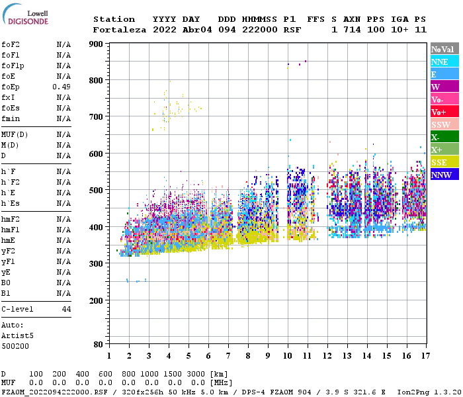
Task: Click the 1 MHz frequency axis label
Action: click(109, 356)
